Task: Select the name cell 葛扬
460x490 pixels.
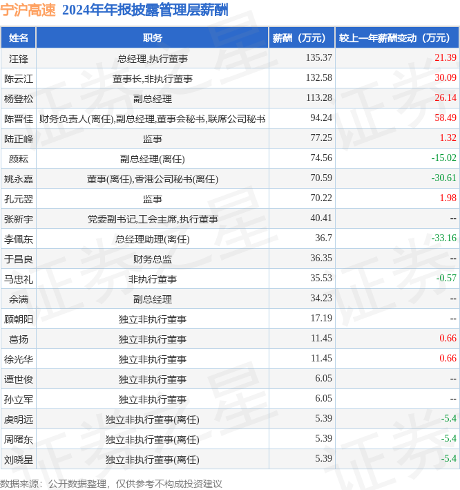Action: coord(19,339)
